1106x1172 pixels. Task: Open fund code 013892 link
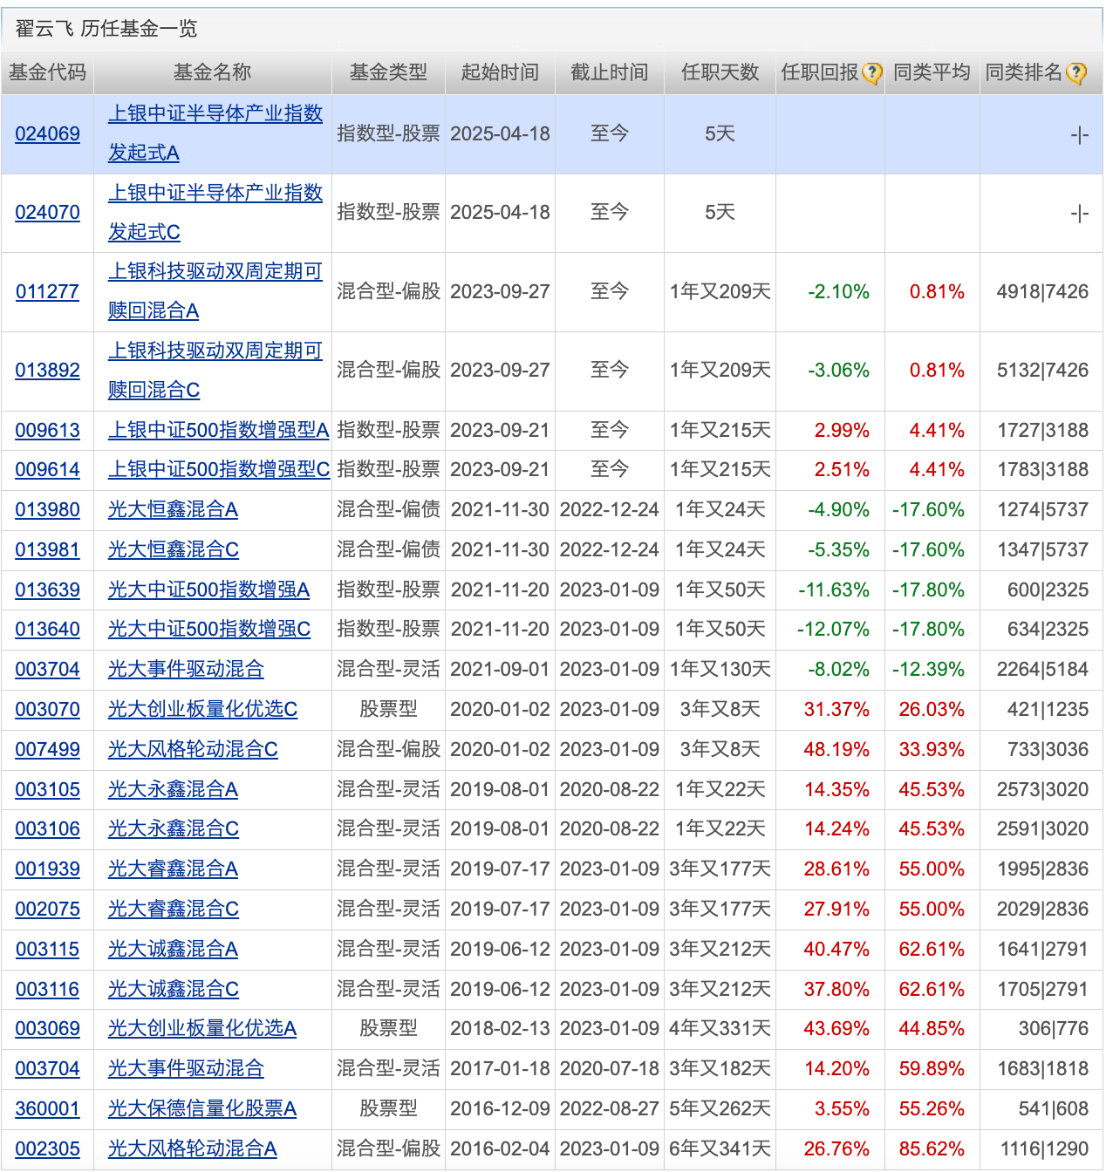(x=48, y=370)
